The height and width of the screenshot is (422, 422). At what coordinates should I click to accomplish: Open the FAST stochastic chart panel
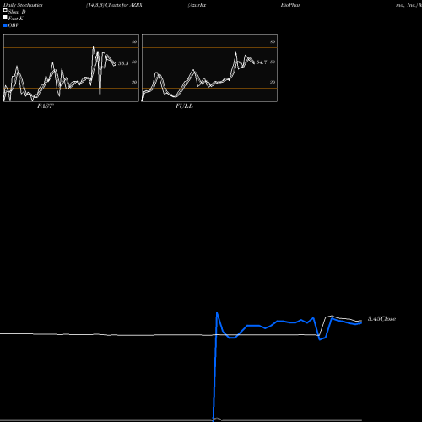click(x=71, y=68)
